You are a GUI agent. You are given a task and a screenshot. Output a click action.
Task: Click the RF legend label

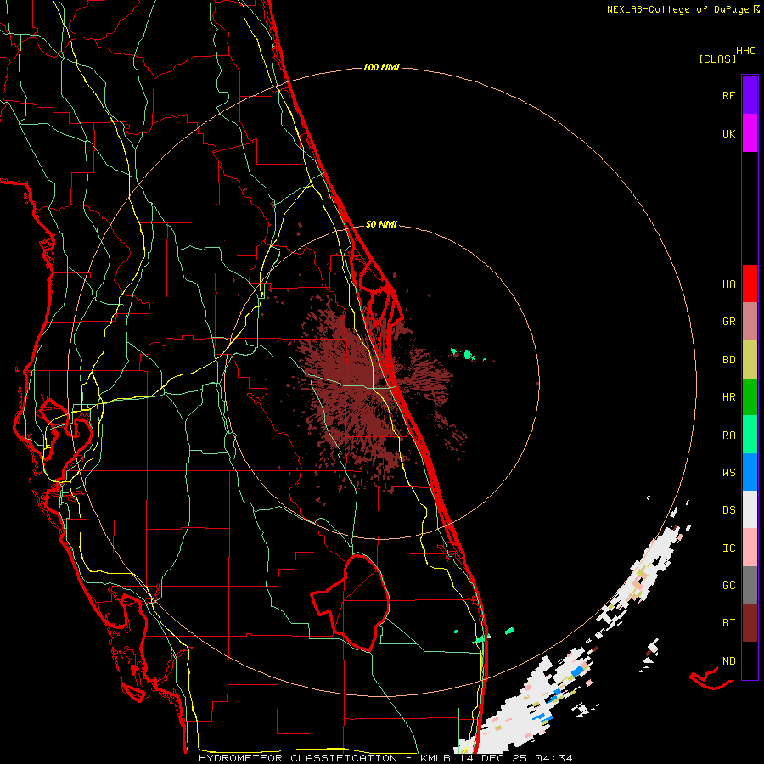pos(728,95)
